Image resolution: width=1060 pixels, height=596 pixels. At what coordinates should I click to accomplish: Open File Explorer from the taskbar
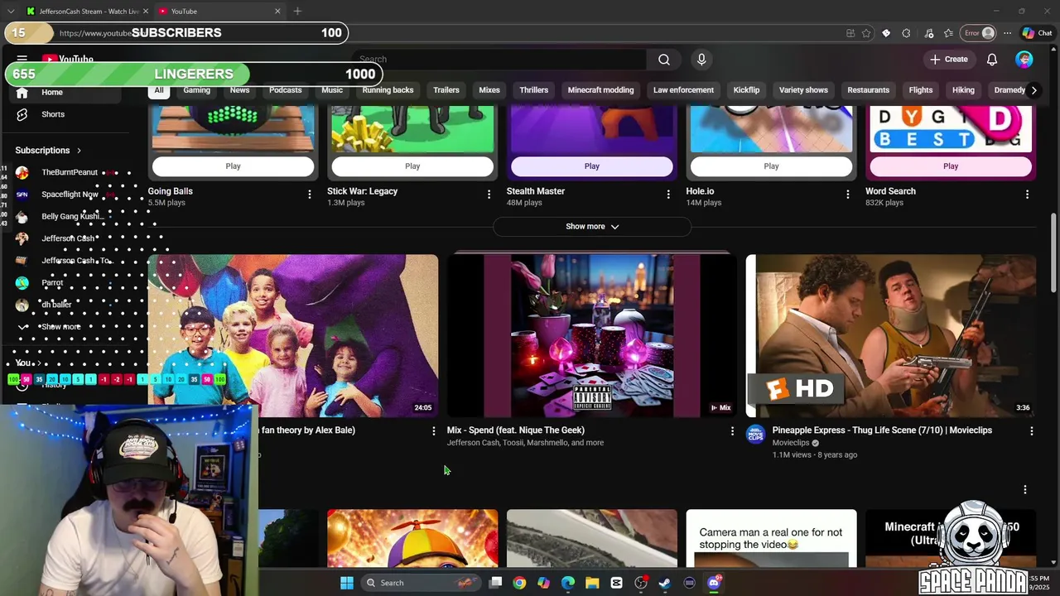point(592,583)
